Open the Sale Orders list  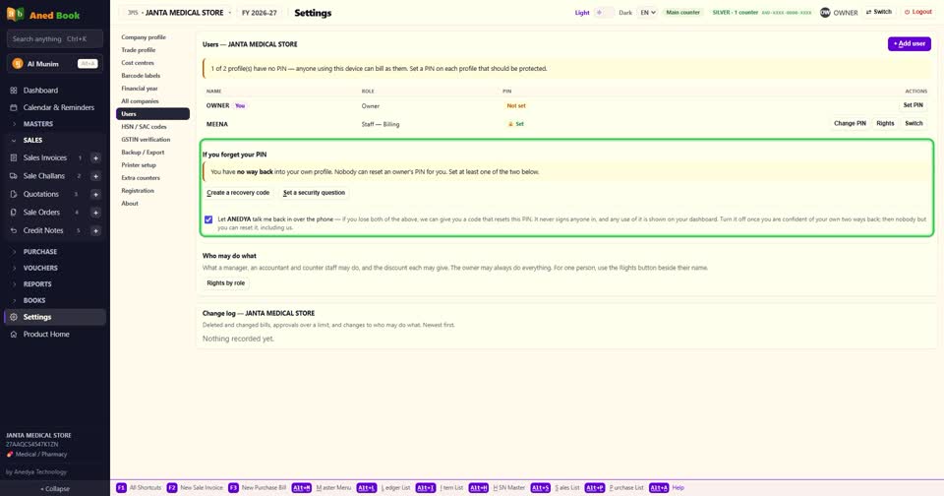point(41,213)
